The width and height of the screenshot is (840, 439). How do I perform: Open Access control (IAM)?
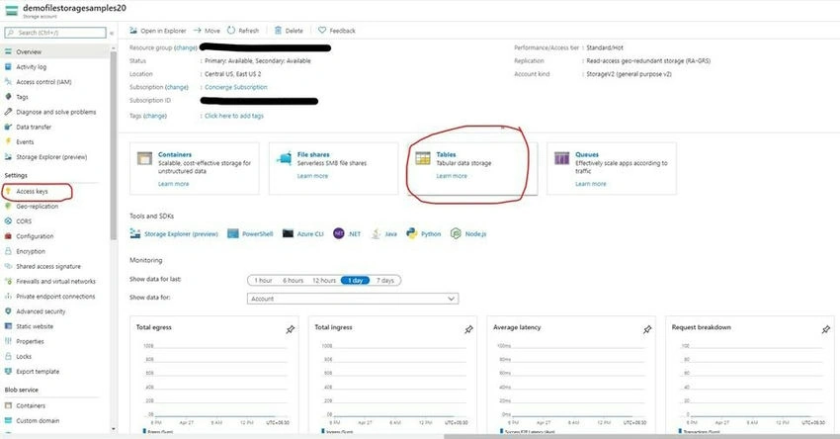[x=43, y=82]
